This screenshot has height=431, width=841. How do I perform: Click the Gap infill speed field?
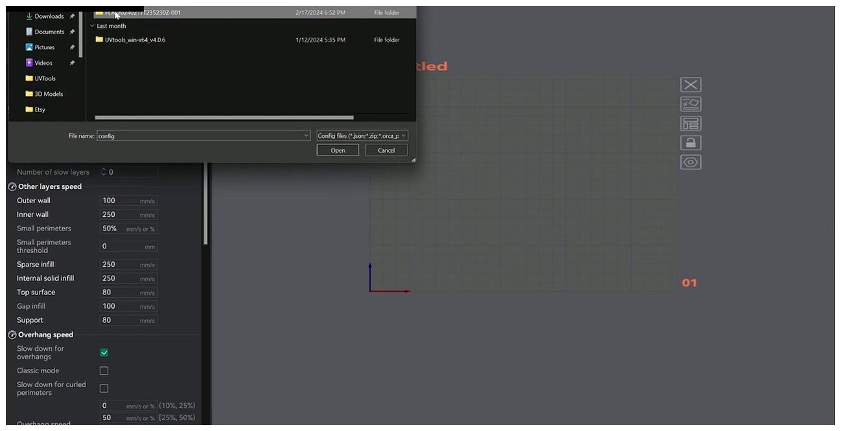(128, 306)
